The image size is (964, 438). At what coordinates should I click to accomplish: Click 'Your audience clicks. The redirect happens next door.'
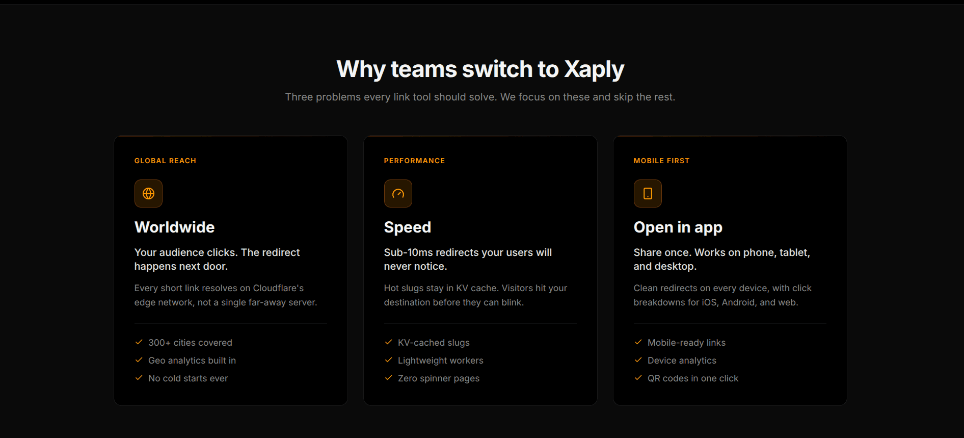[x=217, y=260]
